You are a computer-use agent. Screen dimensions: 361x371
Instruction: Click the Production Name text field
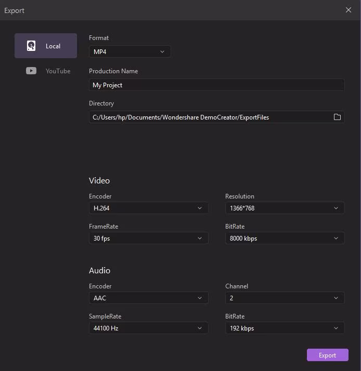(x=216, y=85)
